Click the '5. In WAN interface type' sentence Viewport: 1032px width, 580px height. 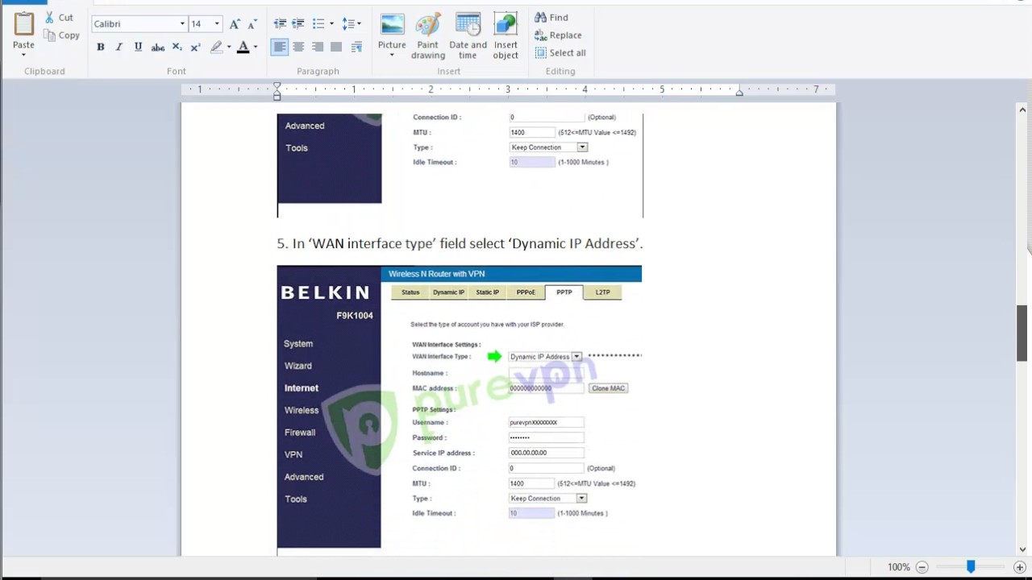pos(460,243)
